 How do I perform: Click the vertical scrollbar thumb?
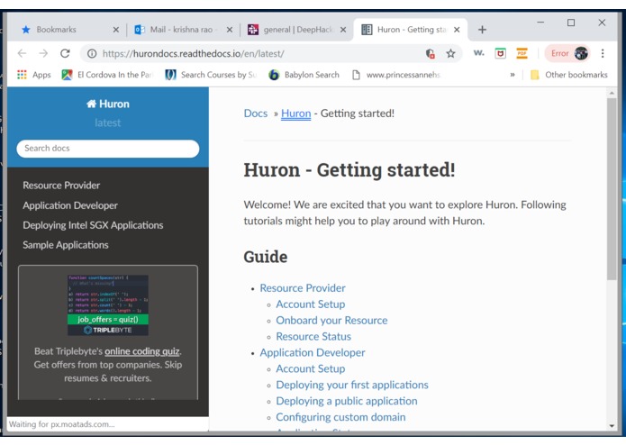tap(612, 189)
